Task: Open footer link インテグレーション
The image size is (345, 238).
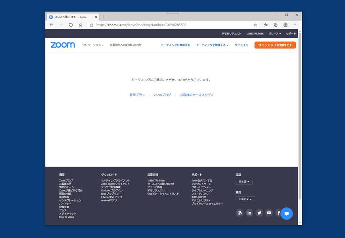Action: pos(70,200)
